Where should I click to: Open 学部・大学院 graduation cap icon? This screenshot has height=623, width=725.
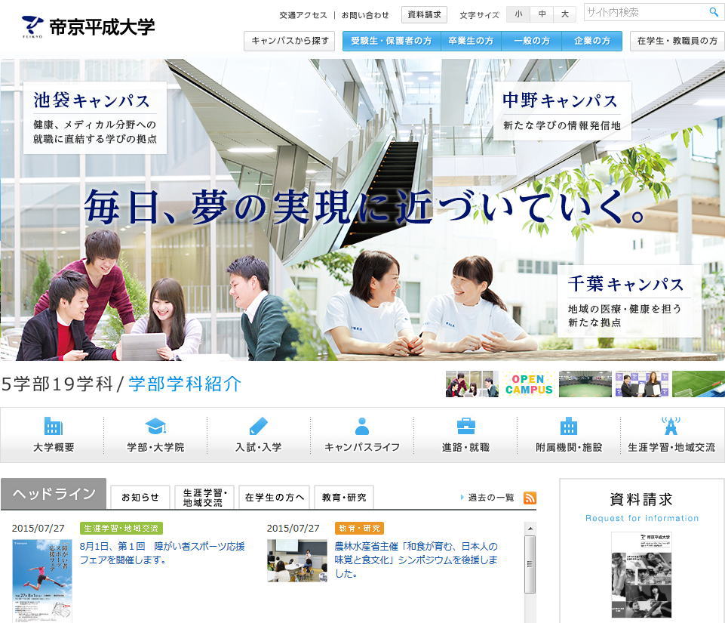(155, 427)
